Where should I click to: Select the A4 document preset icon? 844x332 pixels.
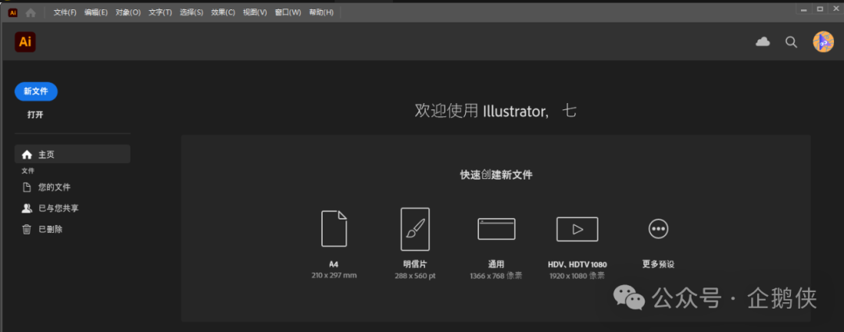[334, 229]
